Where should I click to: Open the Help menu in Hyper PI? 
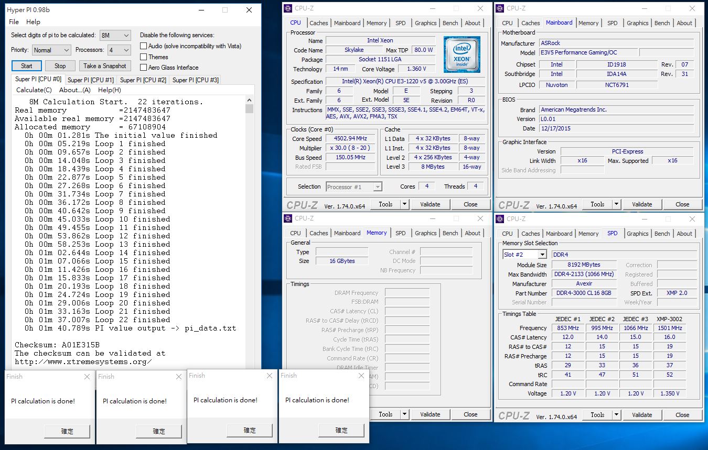click(33, 22)
